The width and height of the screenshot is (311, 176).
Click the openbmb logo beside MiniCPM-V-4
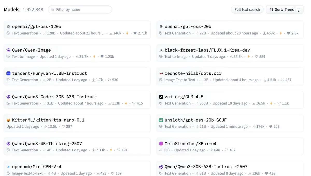[8, 167]
